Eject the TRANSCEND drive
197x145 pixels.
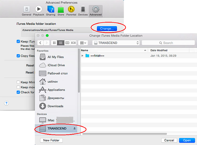(x=74, y=128)
